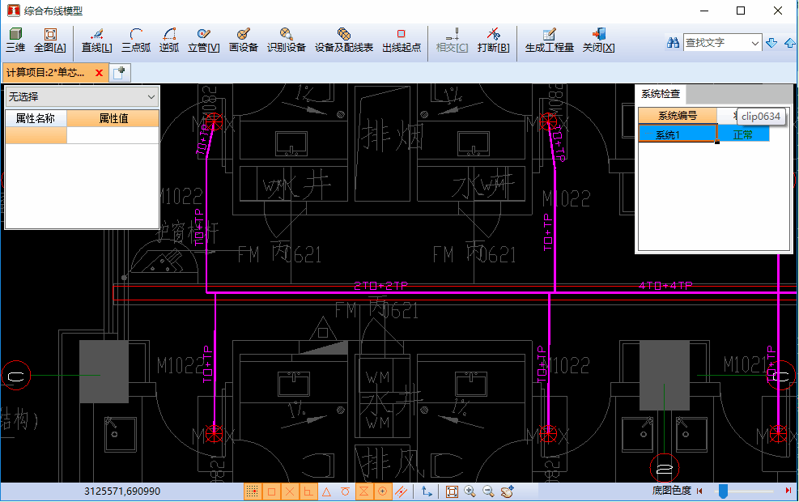Jump to next search result down arrow

pyautogui.click(x=771, y=43)
